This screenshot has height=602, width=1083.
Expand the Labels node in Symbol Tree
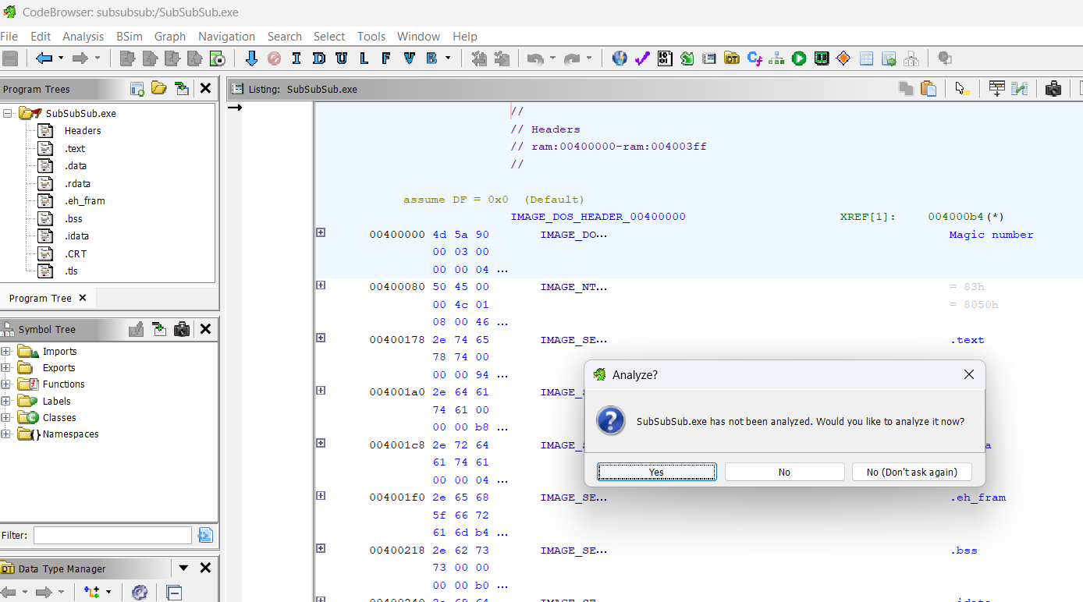[x=5, y=402]
